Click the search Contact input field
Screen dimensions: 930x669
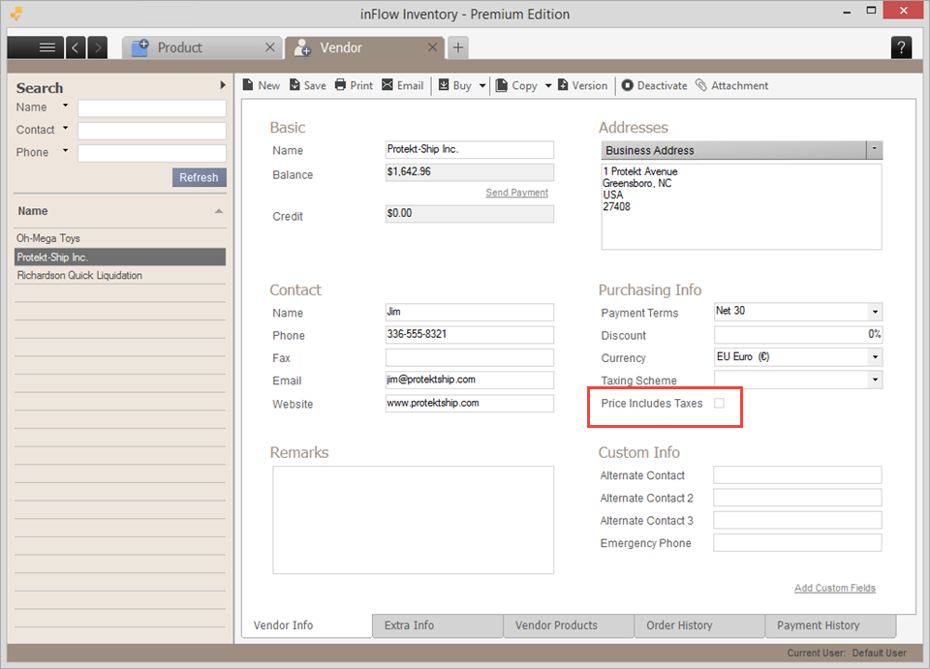coord(152,131)
